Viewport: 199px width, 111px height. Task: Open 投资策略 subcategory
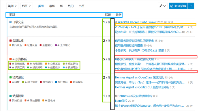35,67
